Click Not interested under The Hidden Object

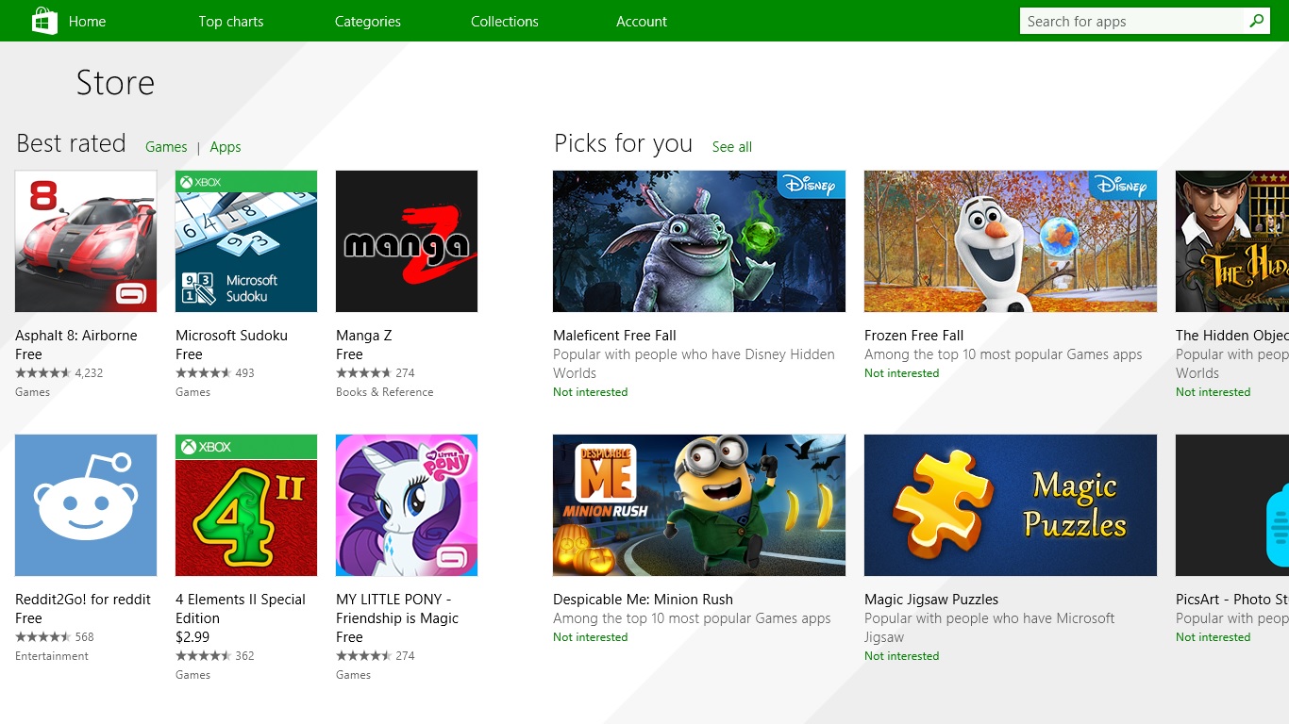click(1214, 392)
